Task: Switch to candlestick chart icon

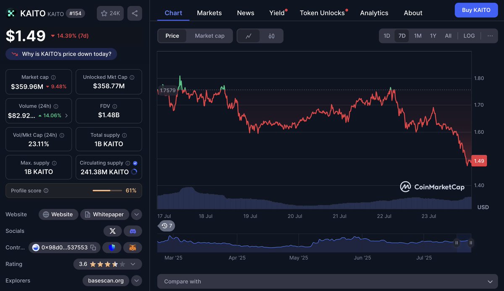Action: [271, 36]
